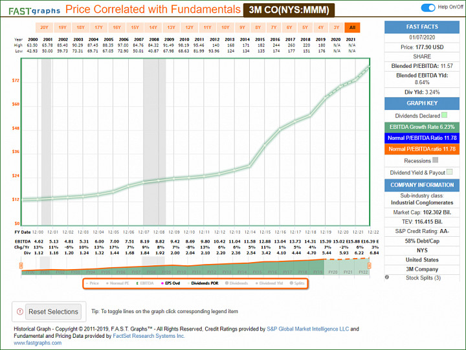Select the 6Y time range tab
The image size is (466, 350).
[x=289, y=28]
